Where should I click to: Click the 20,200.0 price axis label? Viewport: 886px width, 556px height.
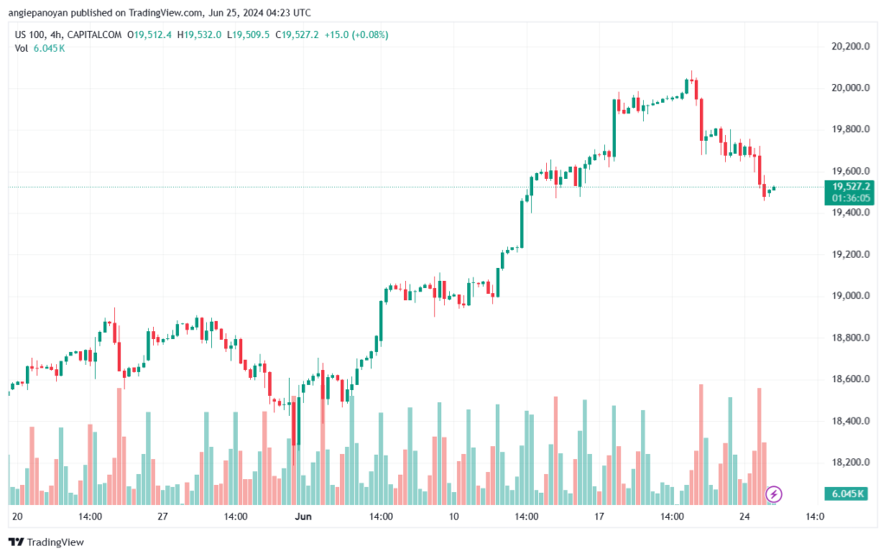851,46
